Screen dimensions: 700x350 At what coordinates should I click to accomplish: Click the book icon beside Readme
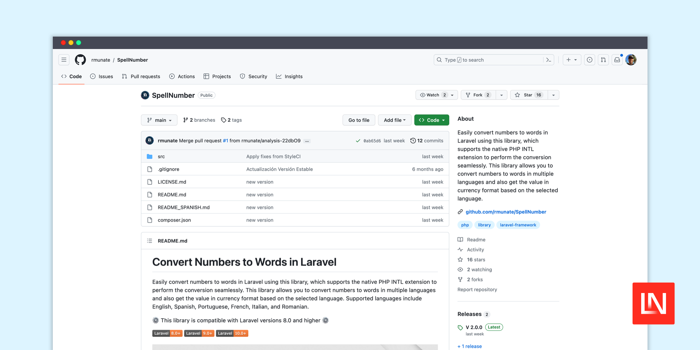click(x=460, y=240)
